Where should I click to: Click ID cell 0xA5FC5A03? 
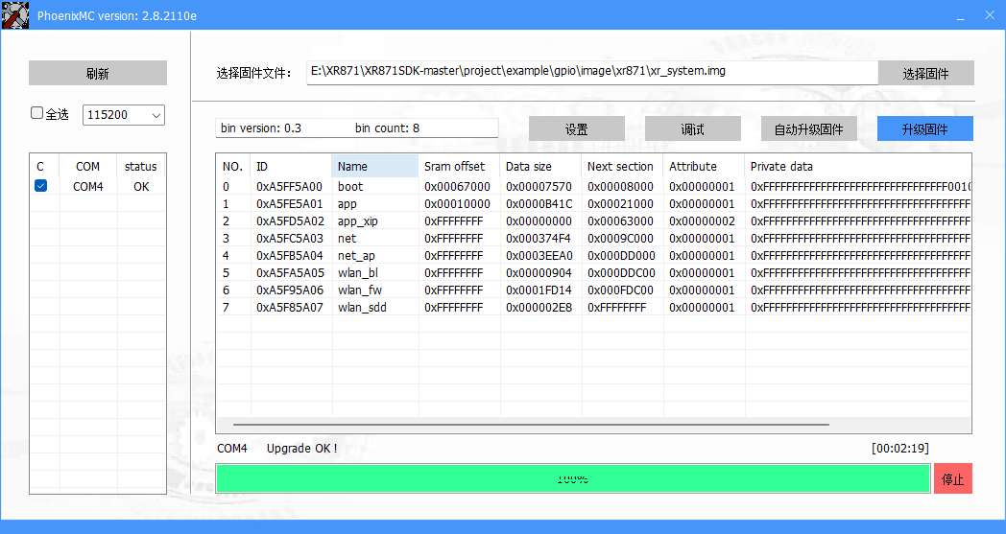tap(290, 239)
